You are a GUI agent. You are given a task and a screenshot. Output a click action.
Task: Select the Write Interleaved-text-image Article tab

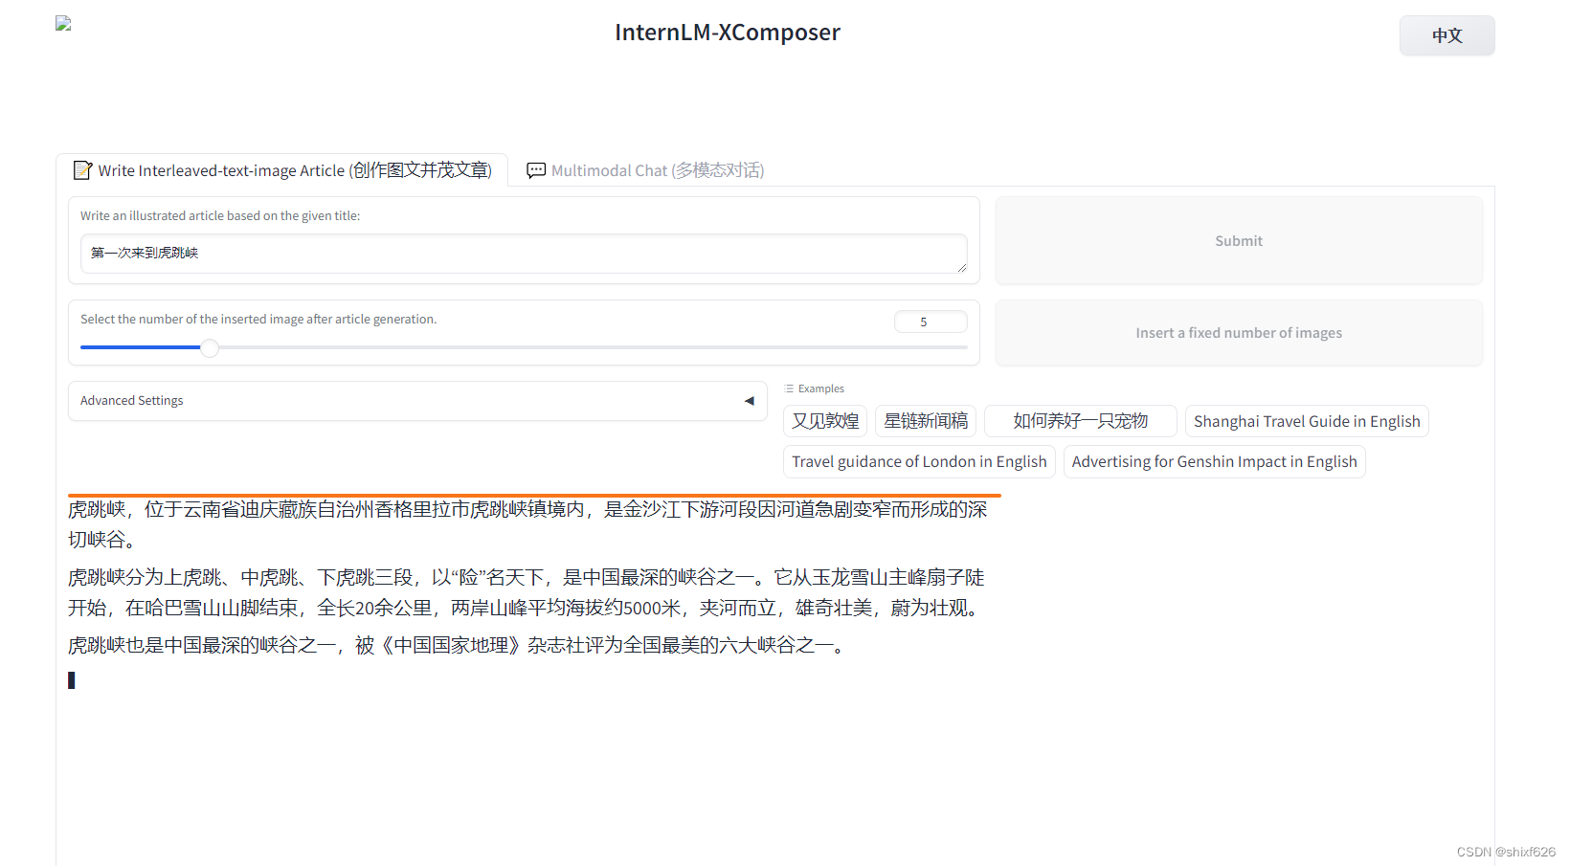pos(282,169)
